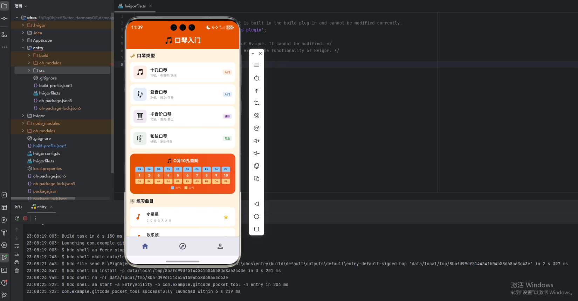
Task: Rotate the emulator device screen
Action: 256,166
